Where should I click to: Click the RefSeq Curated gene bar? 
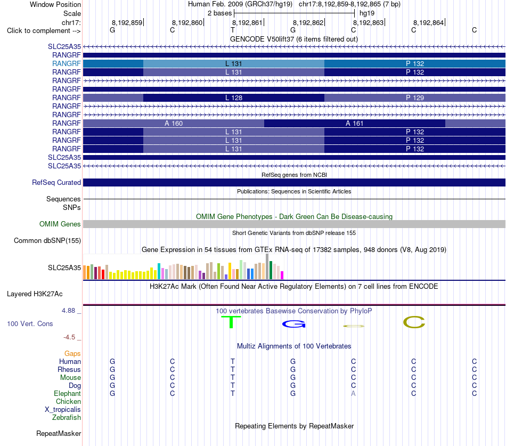pos(294,182)
